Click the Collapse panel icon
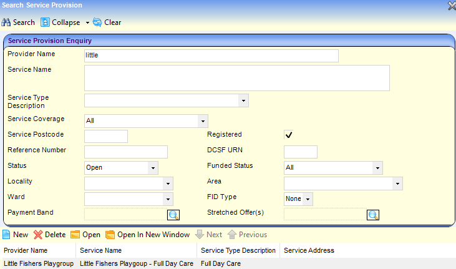This screenshot has height=269, width=456. pos(46,22)
